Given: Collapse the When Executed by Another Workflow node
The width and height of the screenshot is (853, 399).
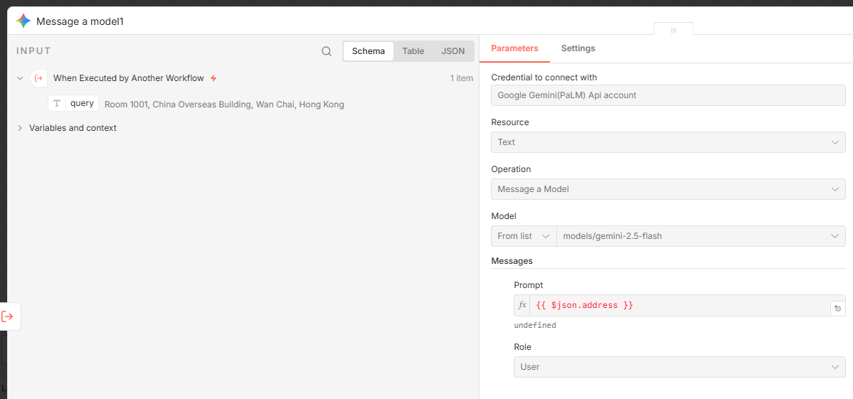Looking at the screenshot, I should 20,78.
